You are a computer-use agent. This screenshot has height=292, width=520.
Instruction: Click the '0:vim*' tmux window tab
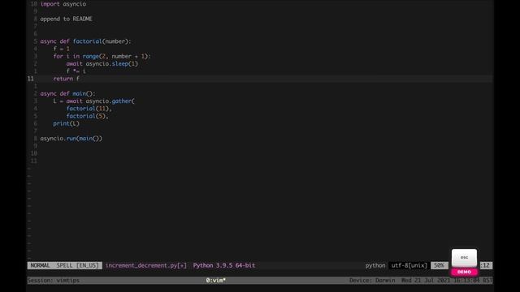click(x=216, y=281)
